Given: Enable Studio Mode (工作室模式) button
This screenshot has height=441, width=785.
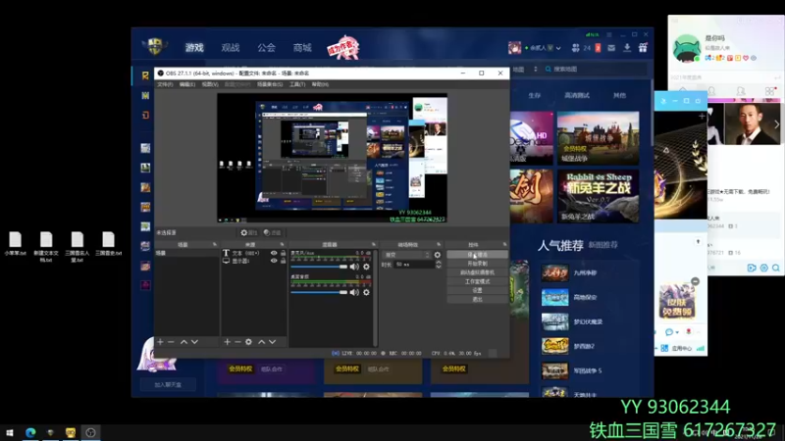Looking at the screenshot, I should 477,281.
